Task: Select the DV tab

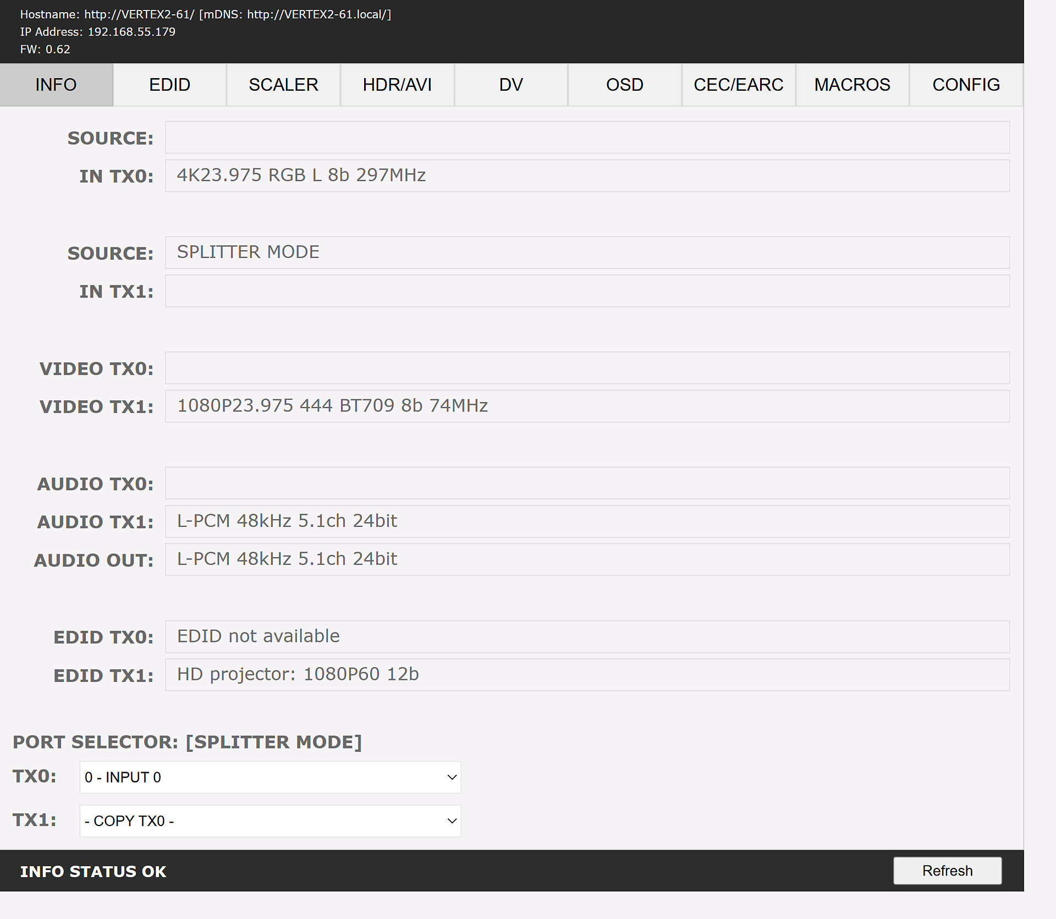Action: (511, 85)
